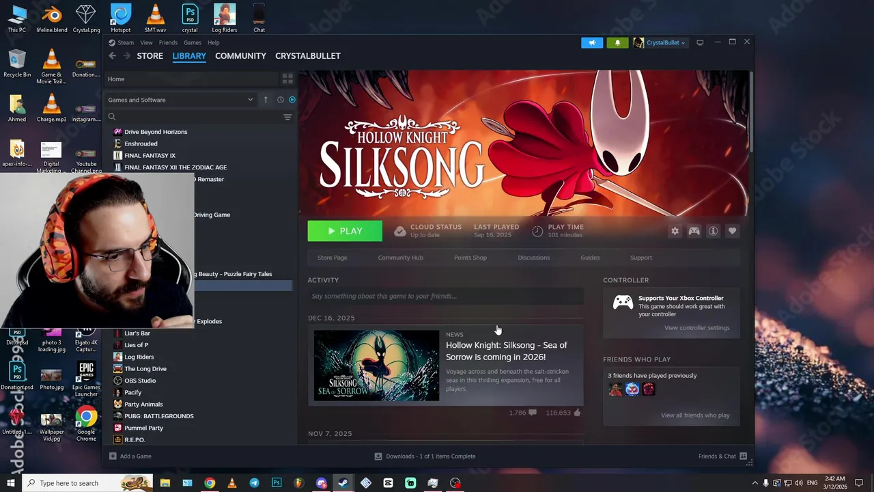
Task: Select Log Riders in the library list
Action: click(139, 357)
